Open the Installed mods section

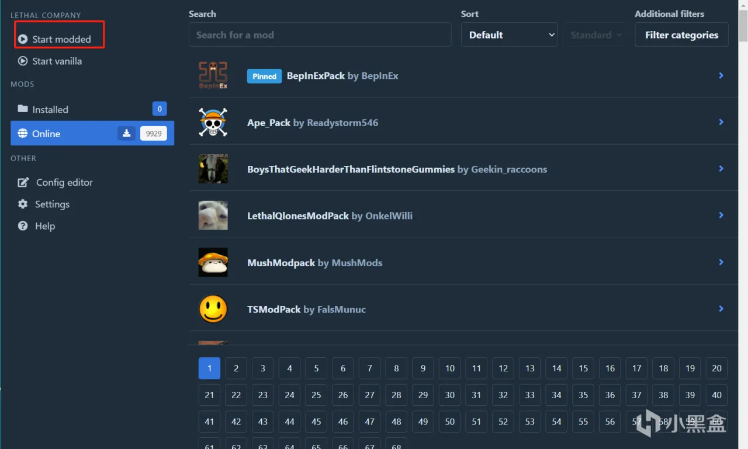tap(92, 109)
